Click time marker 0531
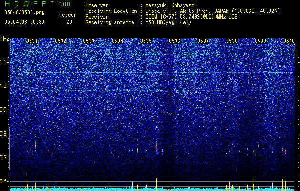 tap(32, 41)
